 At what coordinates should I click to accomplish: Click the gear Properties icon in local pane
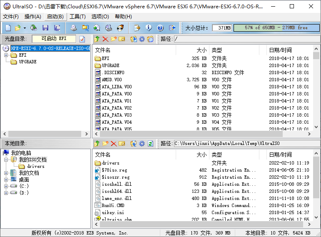142,144
